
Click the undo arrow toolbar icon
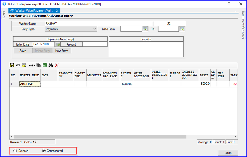18,65
